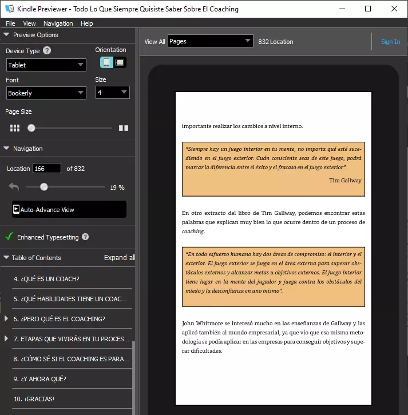Click the Location input field showing 166
The image size is (408, 415).
pos(47,168)
